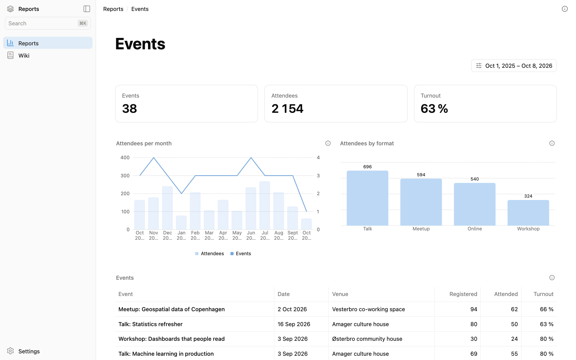Go to Reports breadcrumb link

point(113,9)
